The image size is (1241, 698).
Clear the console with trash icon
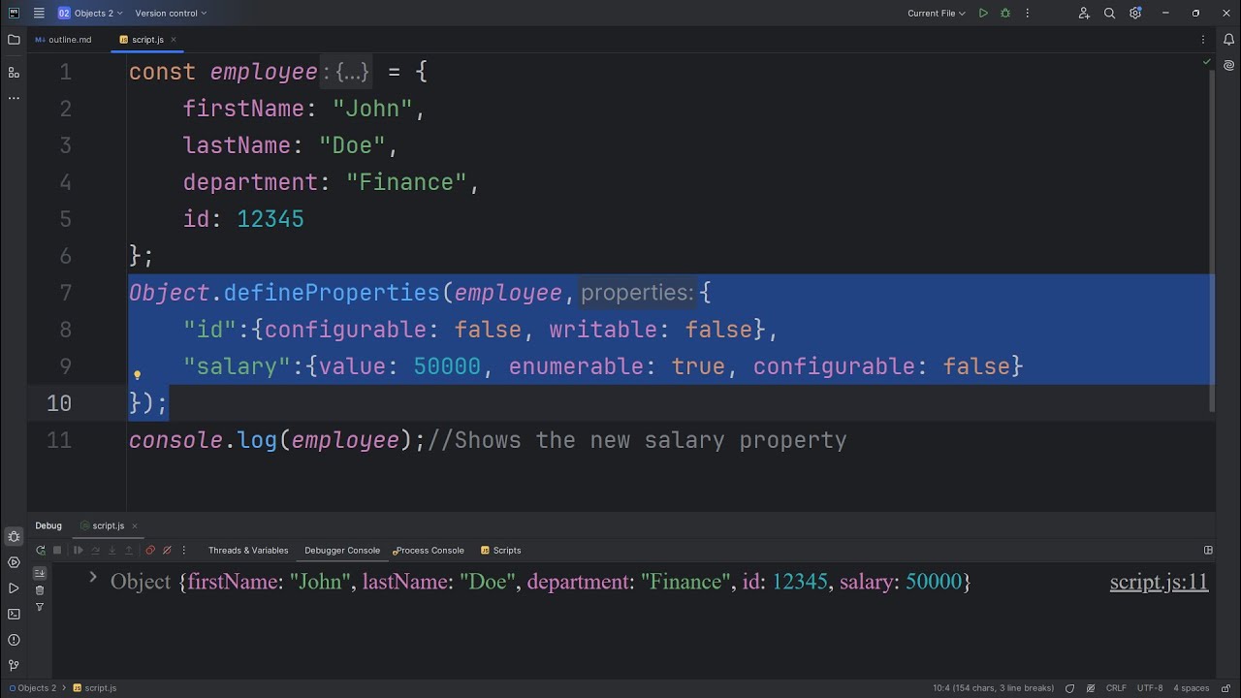click(40, 589)
